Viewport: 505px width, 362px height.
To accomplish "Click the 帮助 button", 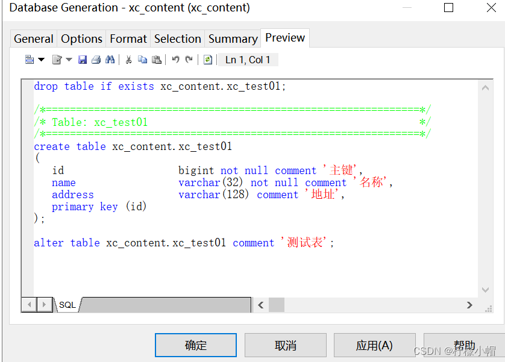I will coord(464,345).
